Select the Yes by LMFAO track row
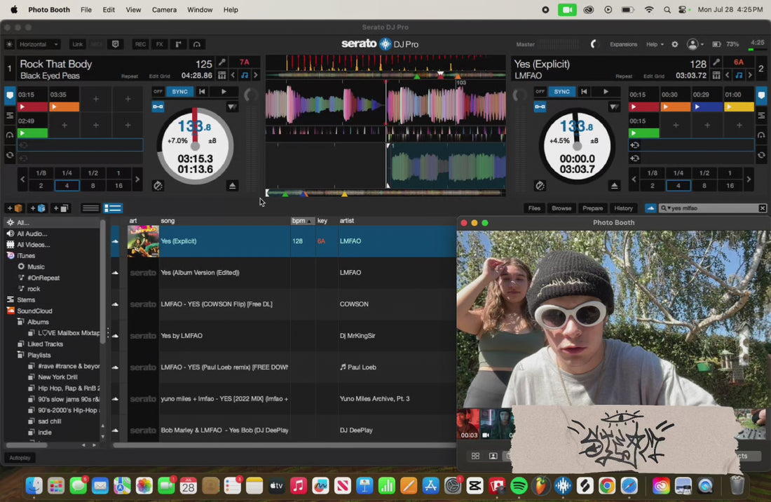Viewport: 771px width, 502px height. [284, 336]
